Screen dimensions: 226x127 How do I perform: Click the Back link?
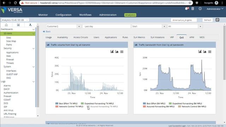click(x=47, y=31)
